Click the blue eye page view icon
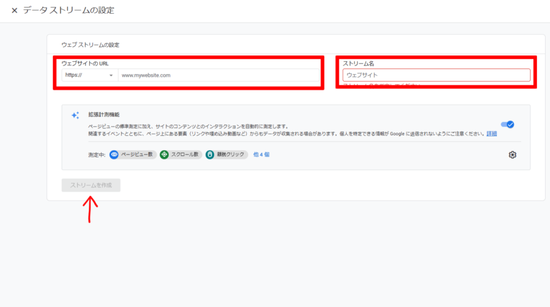The image size is (550, 307). (x=114, y=154)
